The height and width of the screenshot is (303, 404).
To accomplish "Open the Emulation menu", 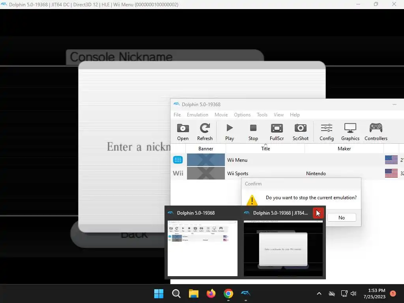I will (x=197, y=115).
